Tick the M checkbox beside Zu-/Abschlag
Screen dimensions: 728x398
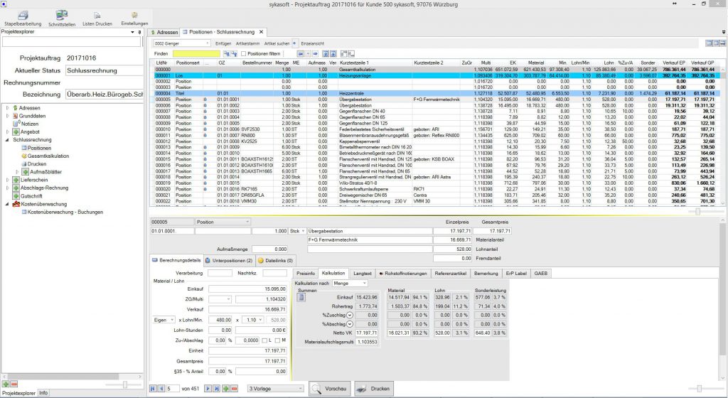point(277,341)
